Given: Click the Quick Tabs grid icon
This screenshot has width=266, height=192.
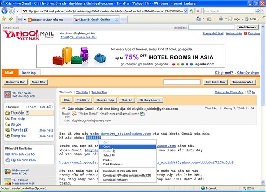Looking at the screenshot, I should click(x=20, y=19).
